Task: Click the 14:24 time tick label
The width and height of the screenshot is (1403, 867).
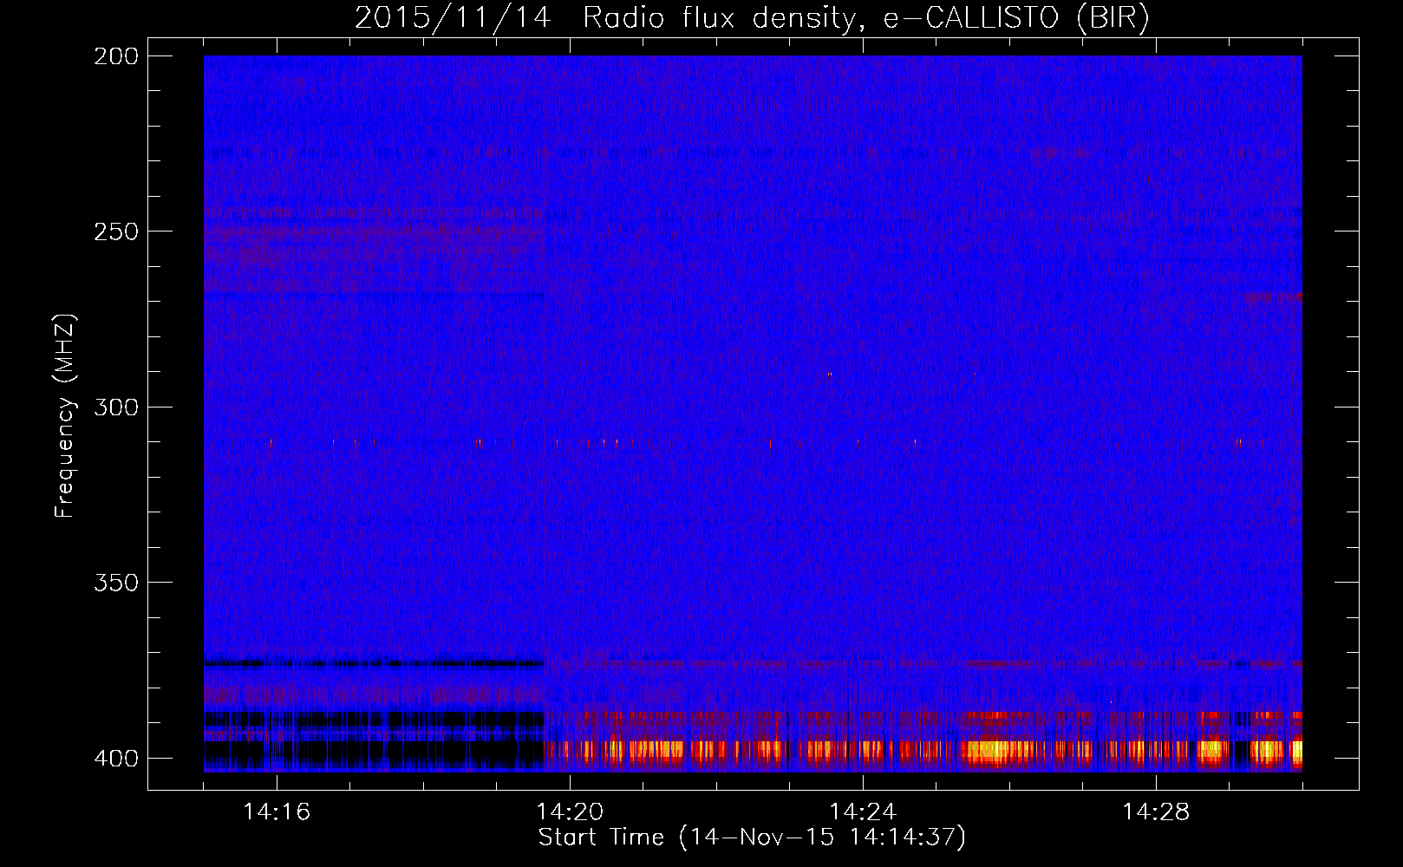Action: [x=863, y=812]
